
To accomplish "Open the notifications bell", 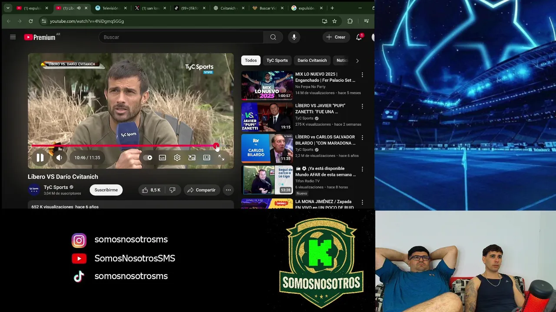I will [359, 37].
